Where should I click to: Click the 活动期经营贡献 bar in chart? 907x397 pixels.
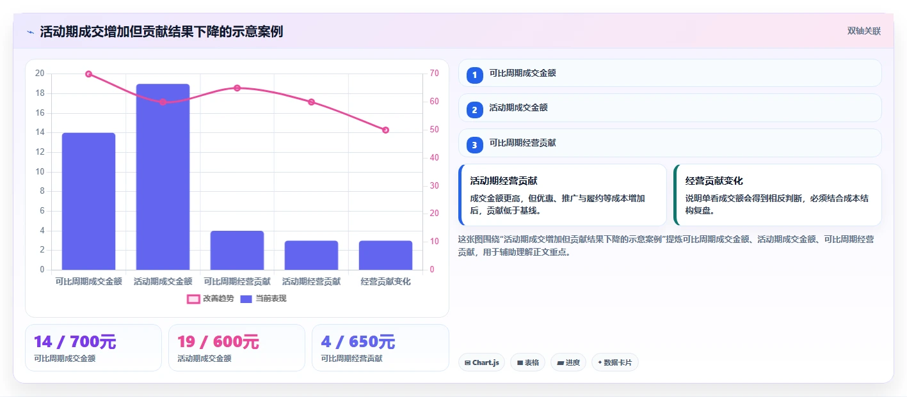[x=311, y=255]
